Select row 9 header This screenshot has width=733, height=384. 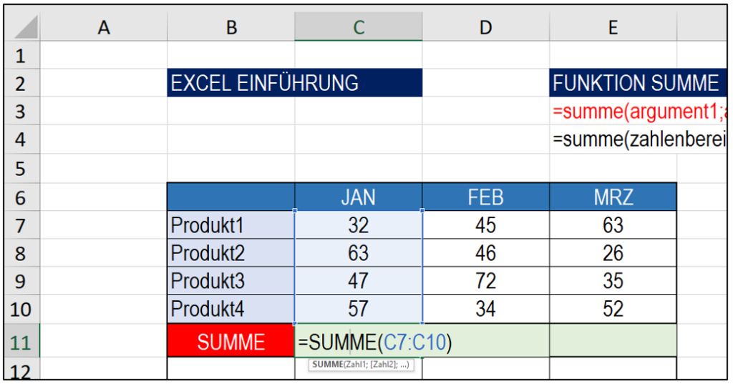click(21, 281)
